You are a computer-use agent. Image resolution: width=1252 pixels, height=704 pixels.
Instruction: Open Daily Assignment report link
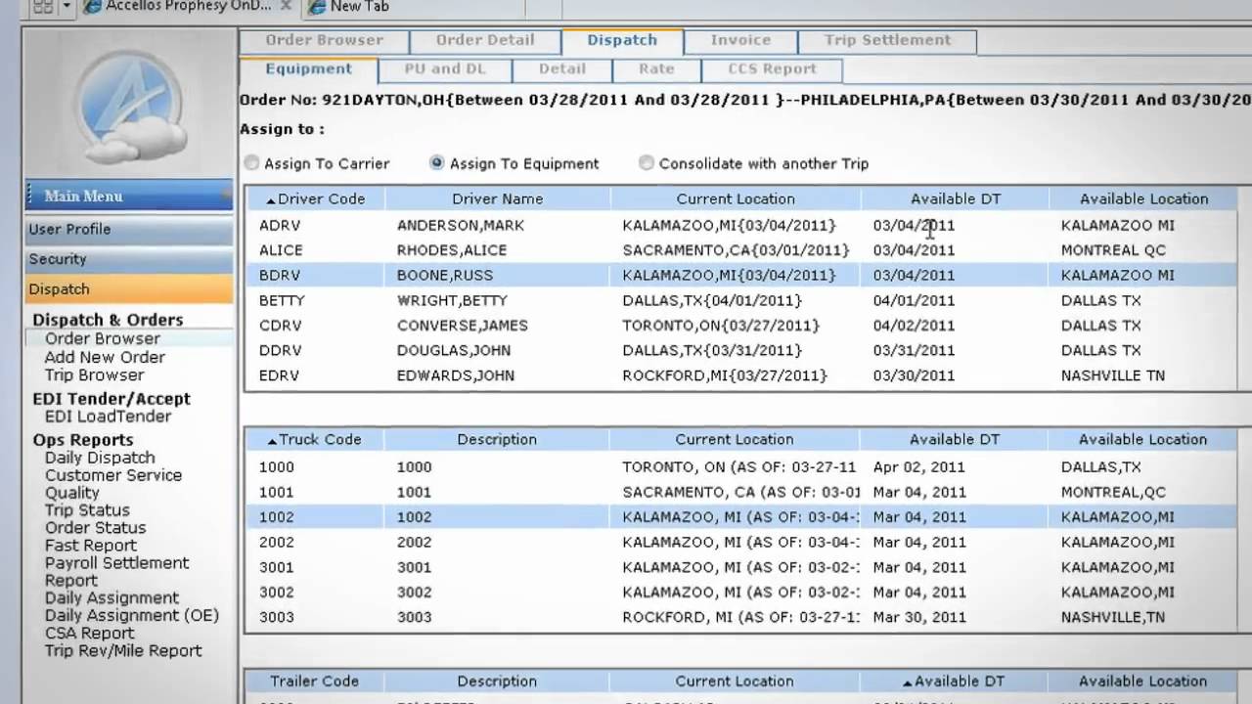(x=112, y=598)
